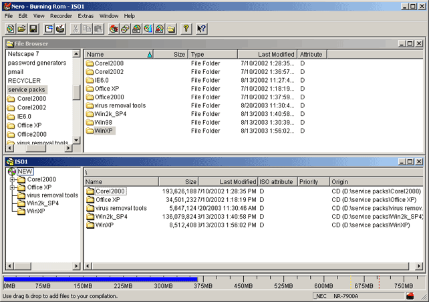Sort File Browser by Attribute column header
429x302 pixels.
pyautogui.click(x=312, y=55)
